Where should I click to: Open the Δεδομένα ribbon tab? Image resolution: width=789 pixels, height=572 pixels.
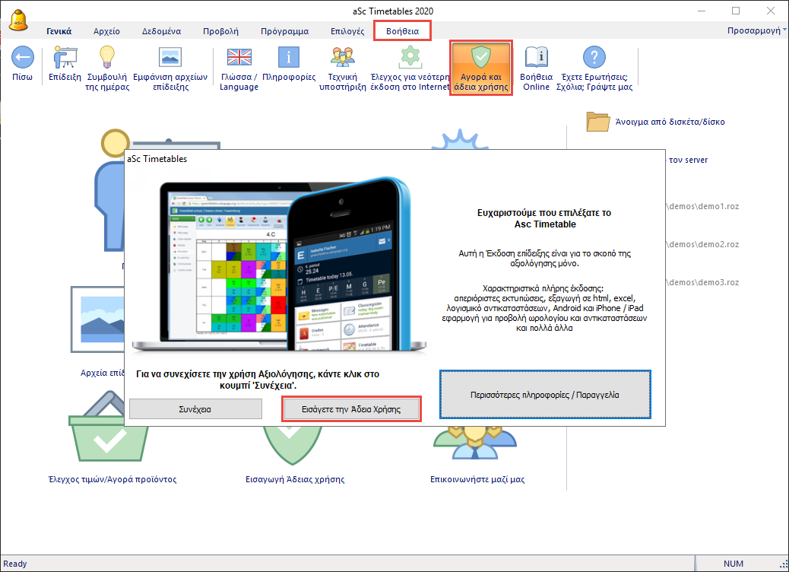(161, 31)
